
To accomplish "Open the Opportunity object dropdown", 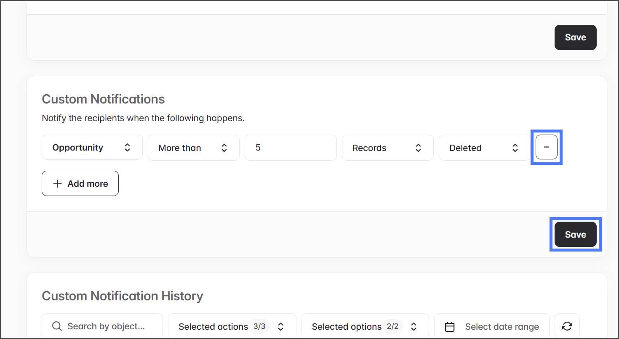I will click(x=92, y=148).
